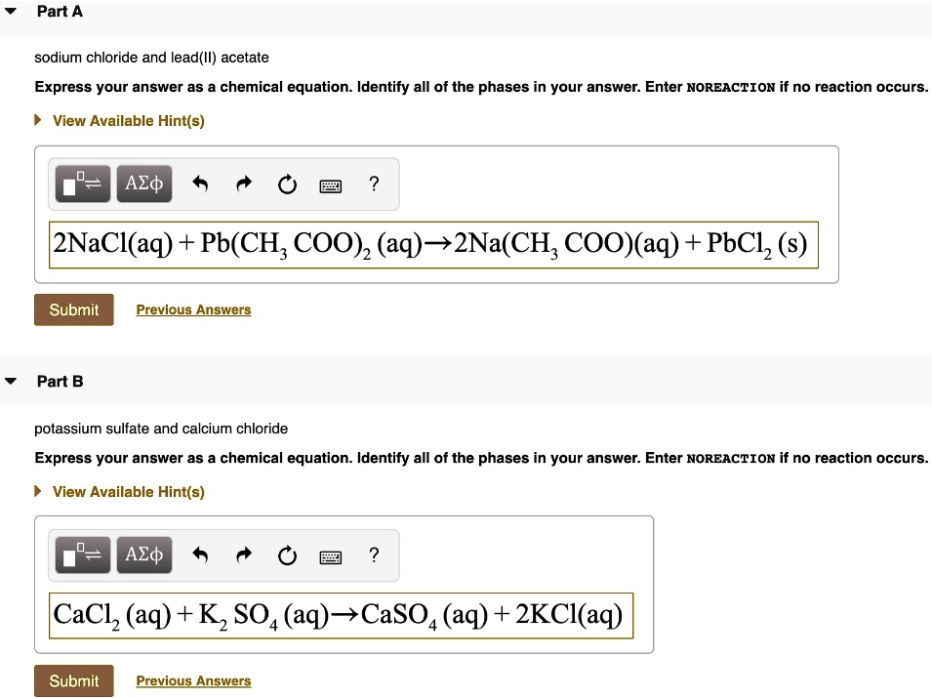Open Previous Answers for Part B
Viewport: 932px width, 698px height.
(x=192, y=680)
